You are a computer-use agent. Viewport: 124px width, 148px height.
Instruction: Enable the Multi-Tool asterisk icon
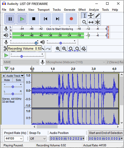(98, 22)
